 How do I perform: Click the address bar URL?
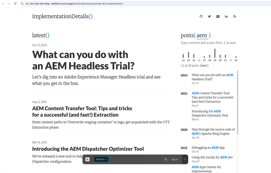click(x=74, y=4)
